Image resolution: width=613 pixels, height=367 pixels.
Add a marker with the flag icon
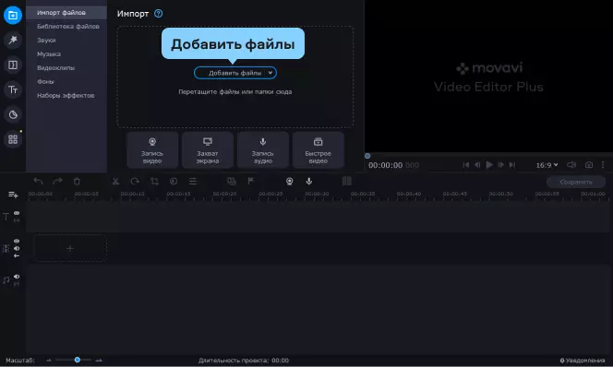pos(250,181)
